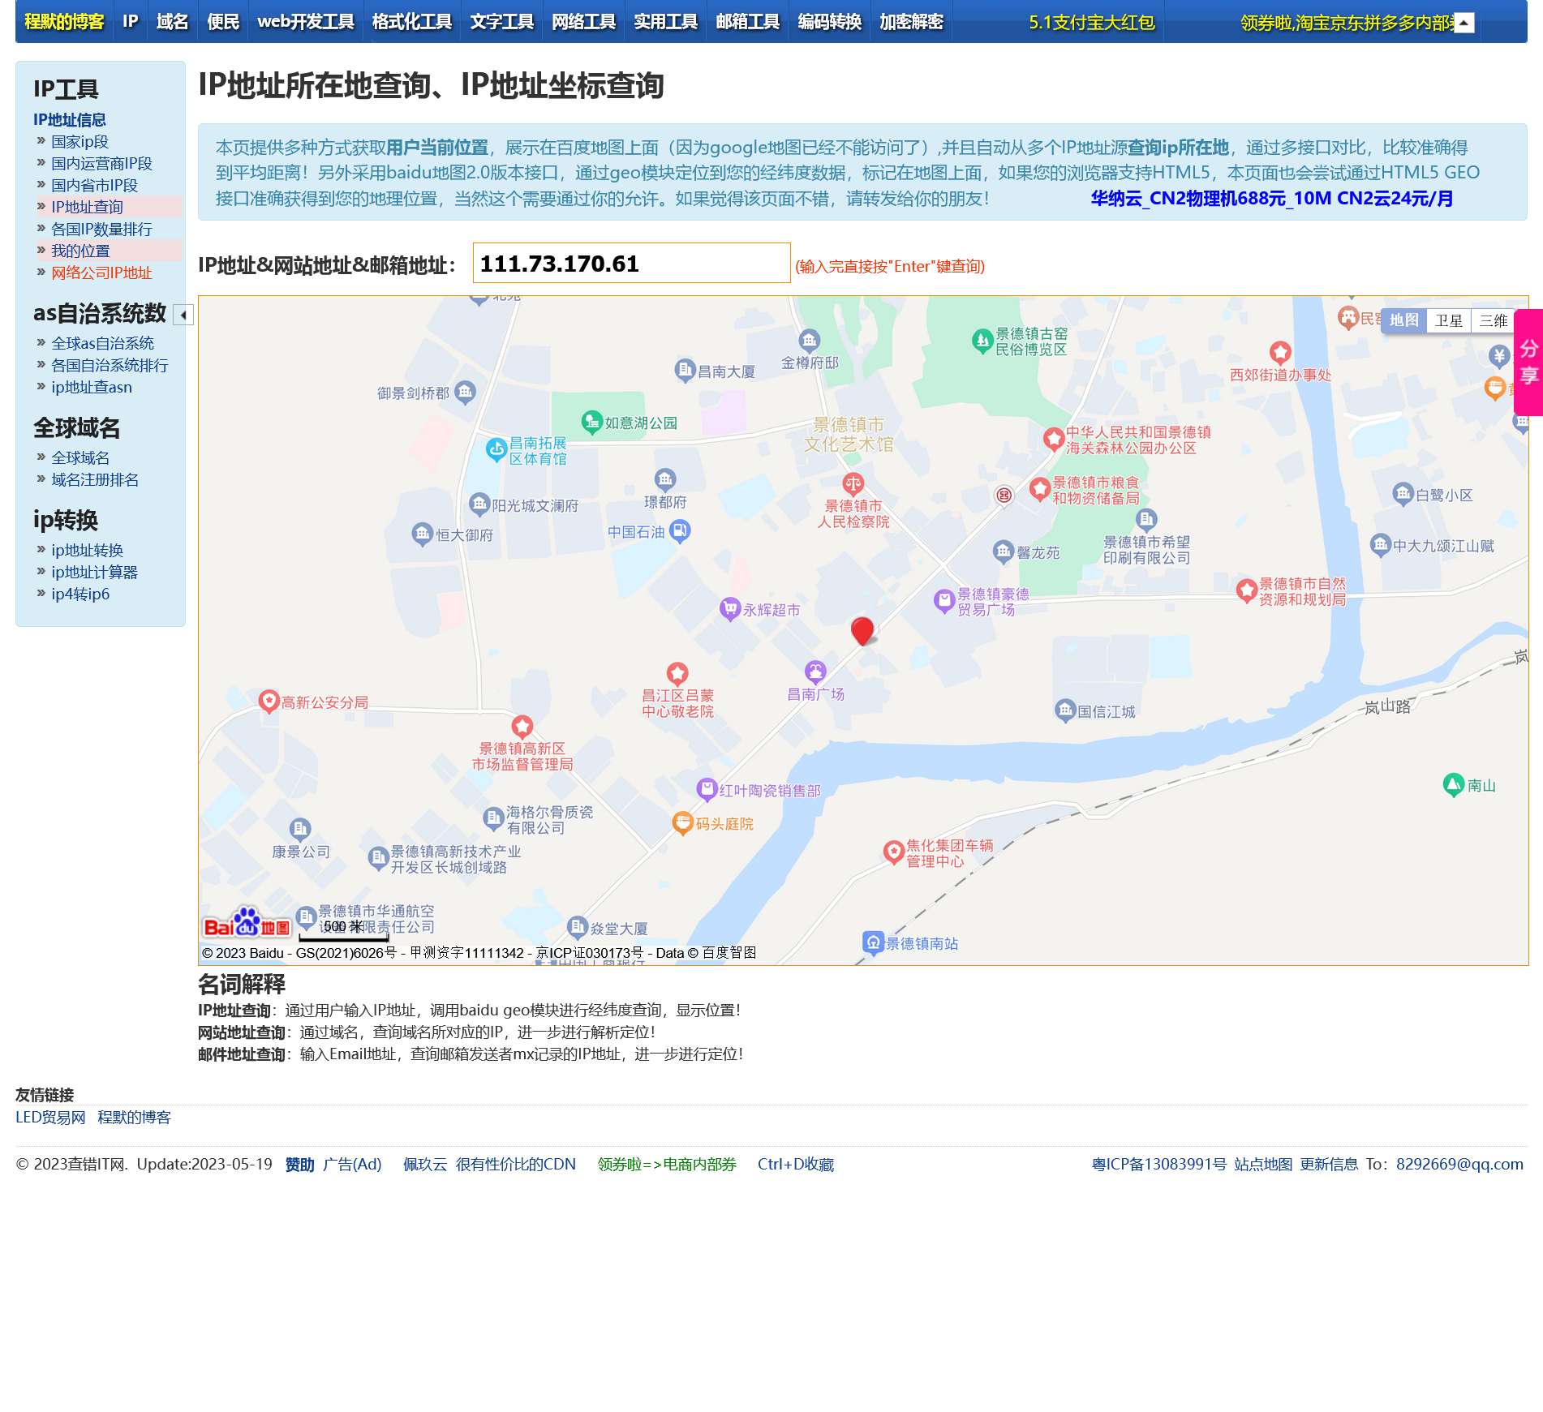
Task: Click the 码头庭院 restaurant icon
Action: 682,822
